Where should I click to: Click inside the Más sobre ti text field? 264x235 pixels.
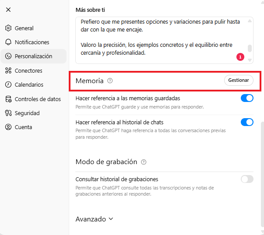[158, 39]
